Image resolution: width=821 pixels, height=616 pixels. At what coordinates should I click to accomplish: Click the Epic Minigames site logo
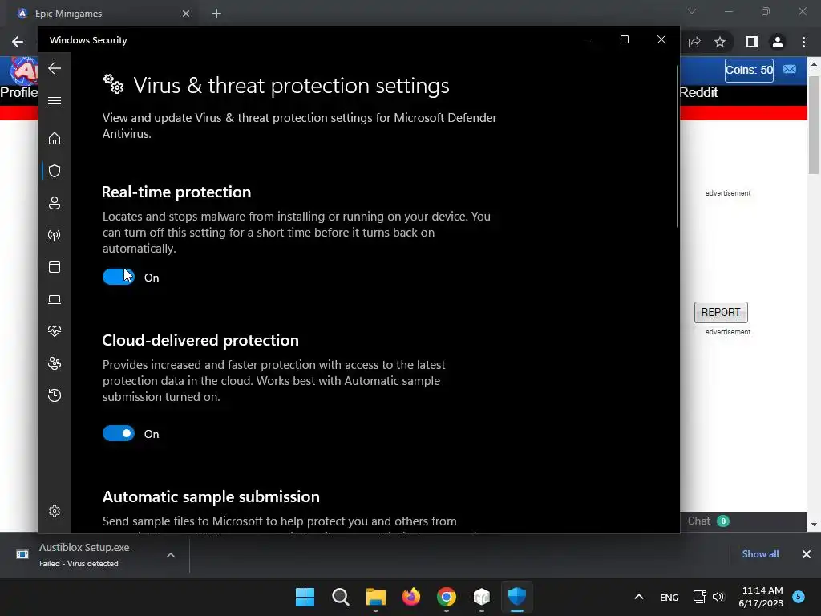click(24, 71)
